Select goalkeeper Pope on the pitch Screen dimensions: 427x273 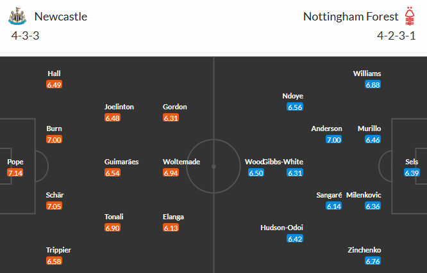[x=14, y=162]
